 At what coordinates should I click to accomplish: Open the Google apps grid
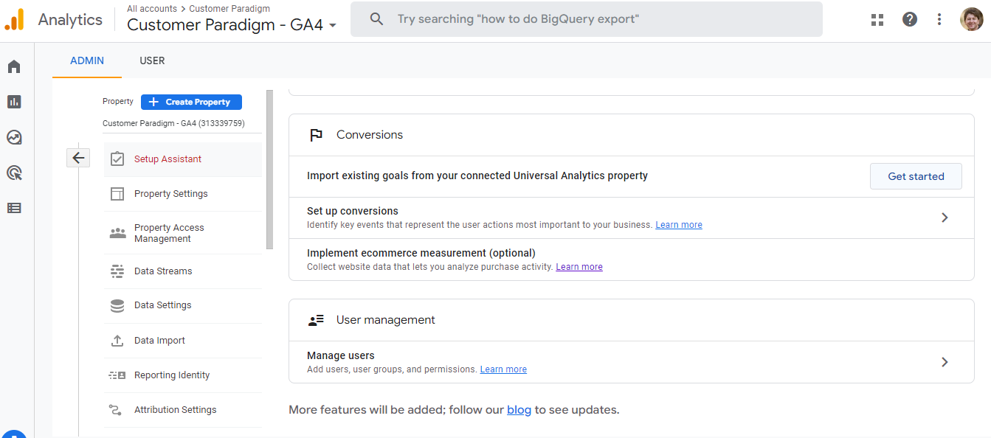coord(877,19)
